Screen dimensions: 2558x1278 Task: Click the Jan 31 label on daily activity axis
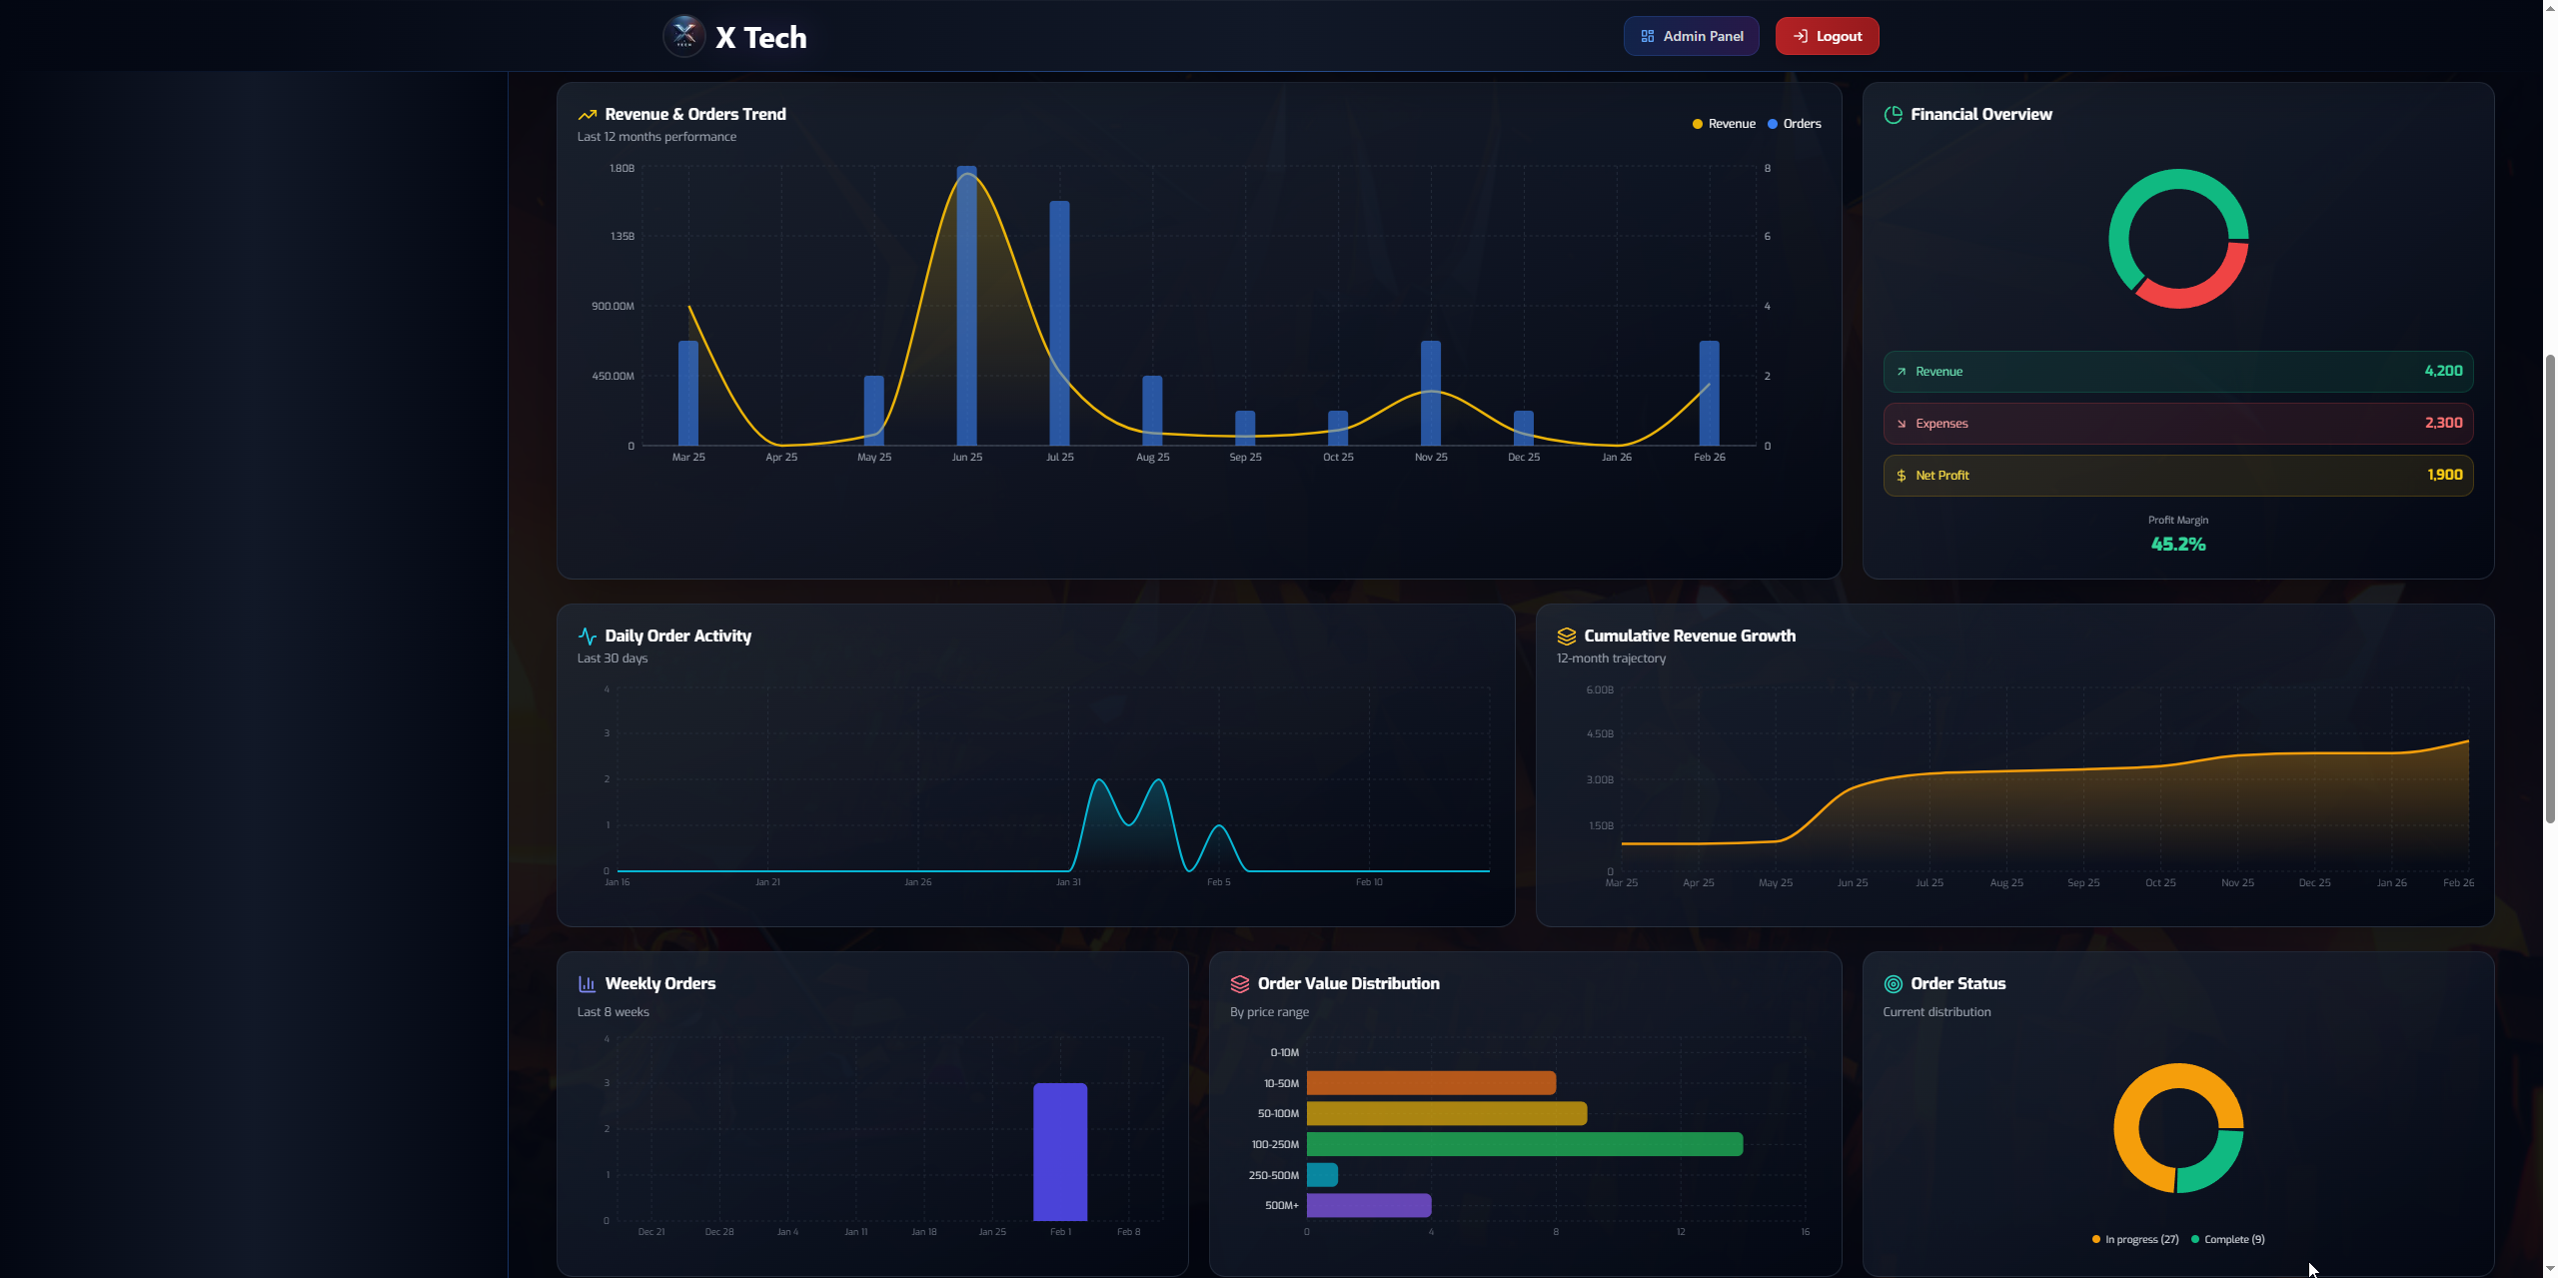tap(1068, 882)
